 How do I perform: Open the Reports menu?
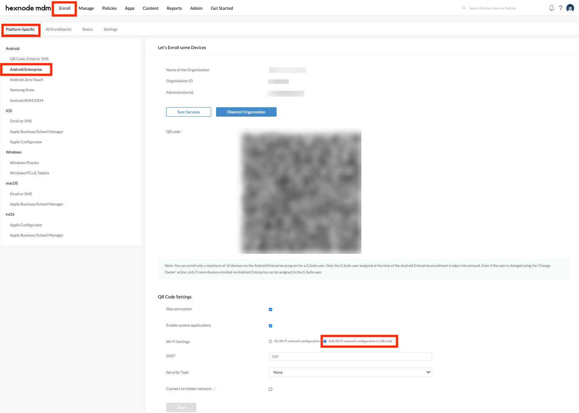(x=174, y=8)
